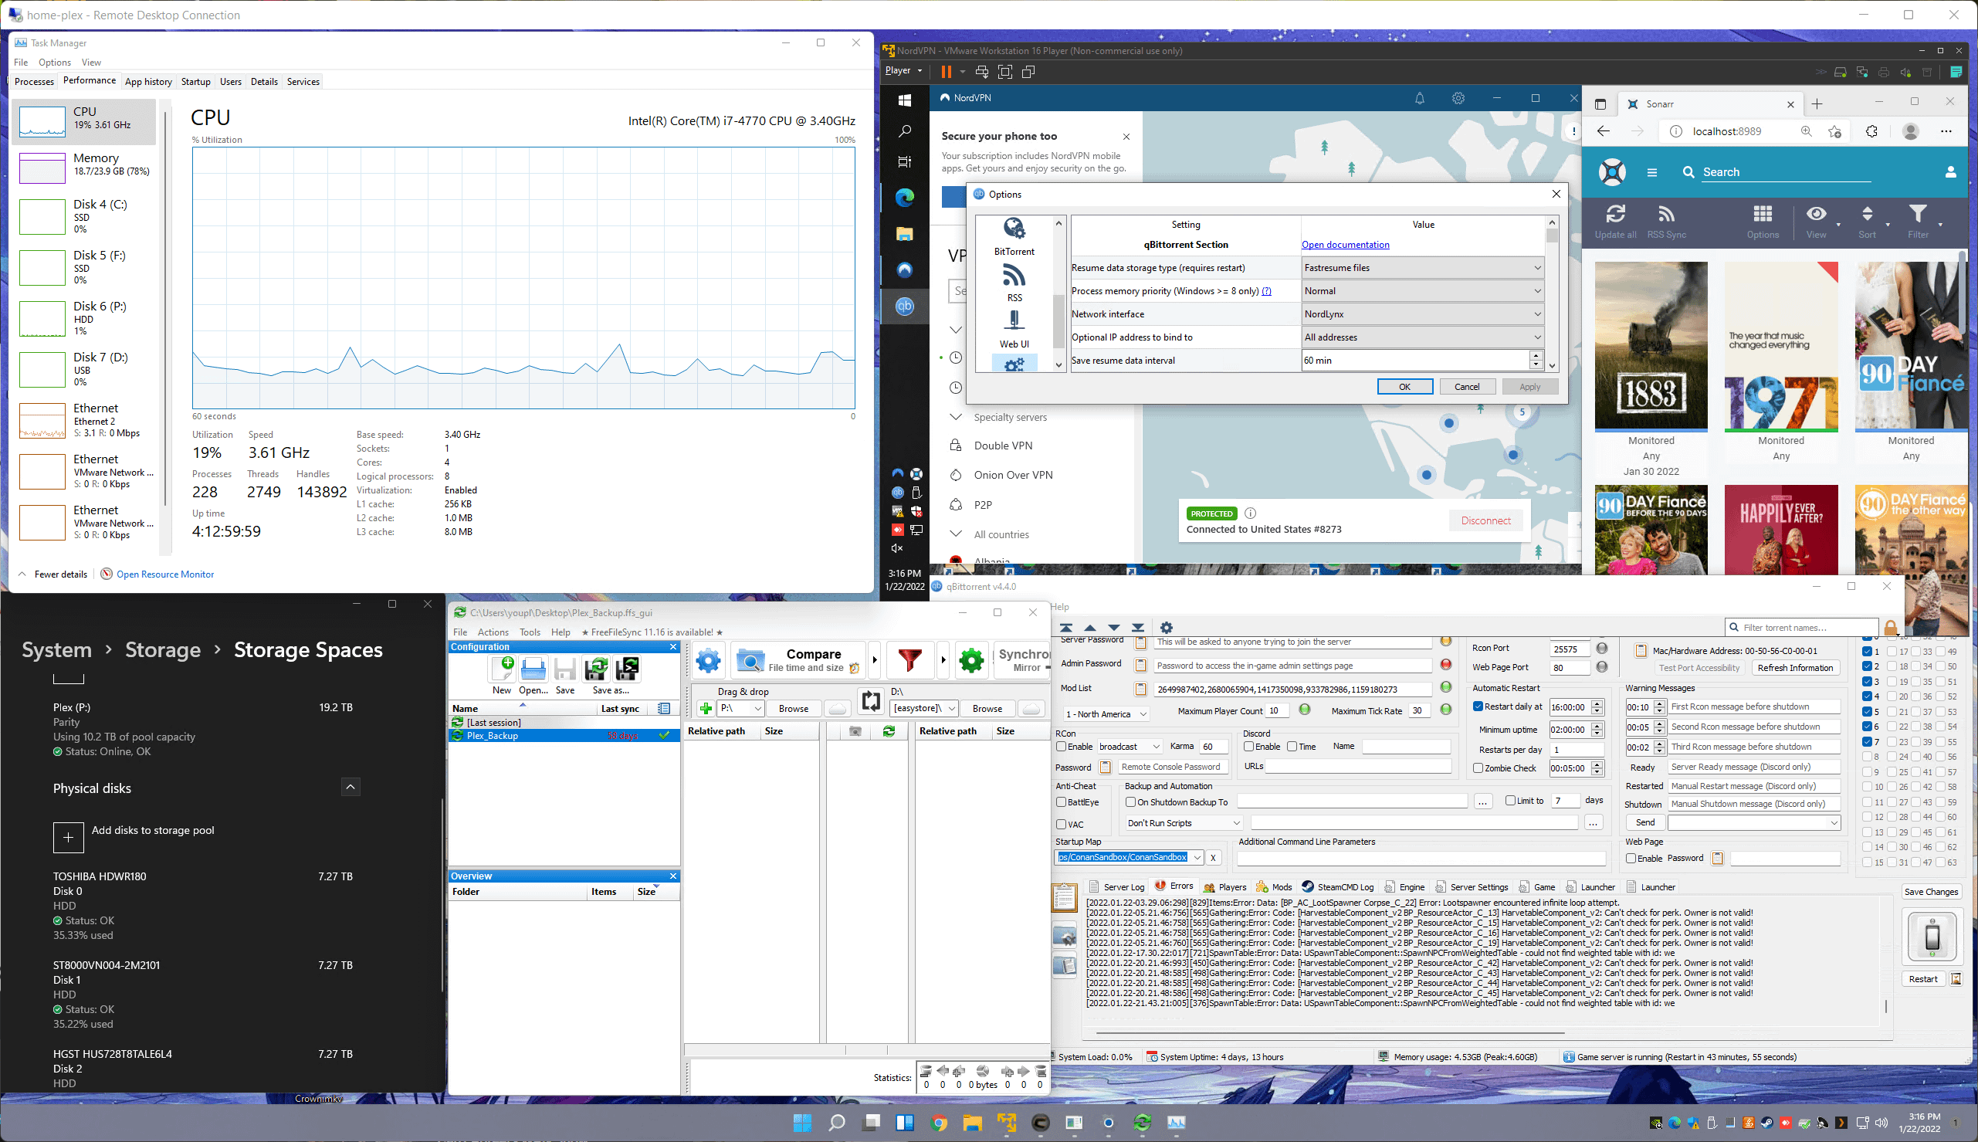Viewport: 1978px width, 1142px height.
Task: Click Add disks to storage pool plus
Action: click(68, 838)
